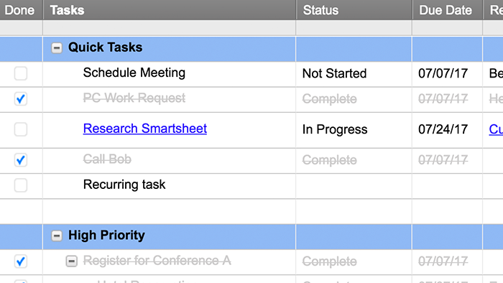Check the Recurring task done box
Viewport: 503px width, 283px height.
(21, 185)
